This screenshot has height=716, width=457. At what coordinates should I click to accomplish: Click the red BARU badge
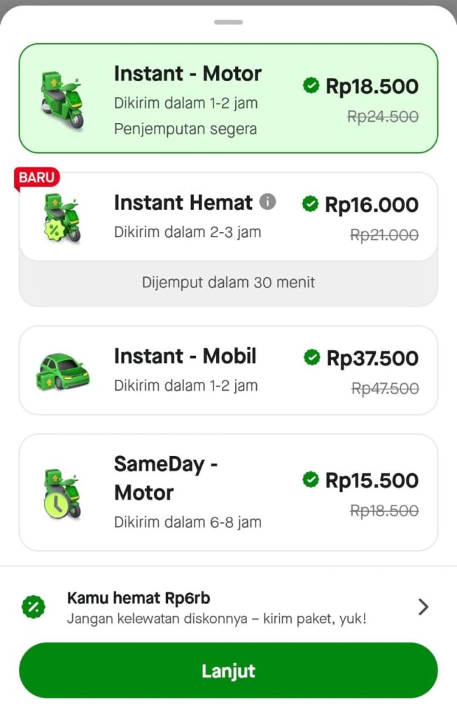click(36, 178)
